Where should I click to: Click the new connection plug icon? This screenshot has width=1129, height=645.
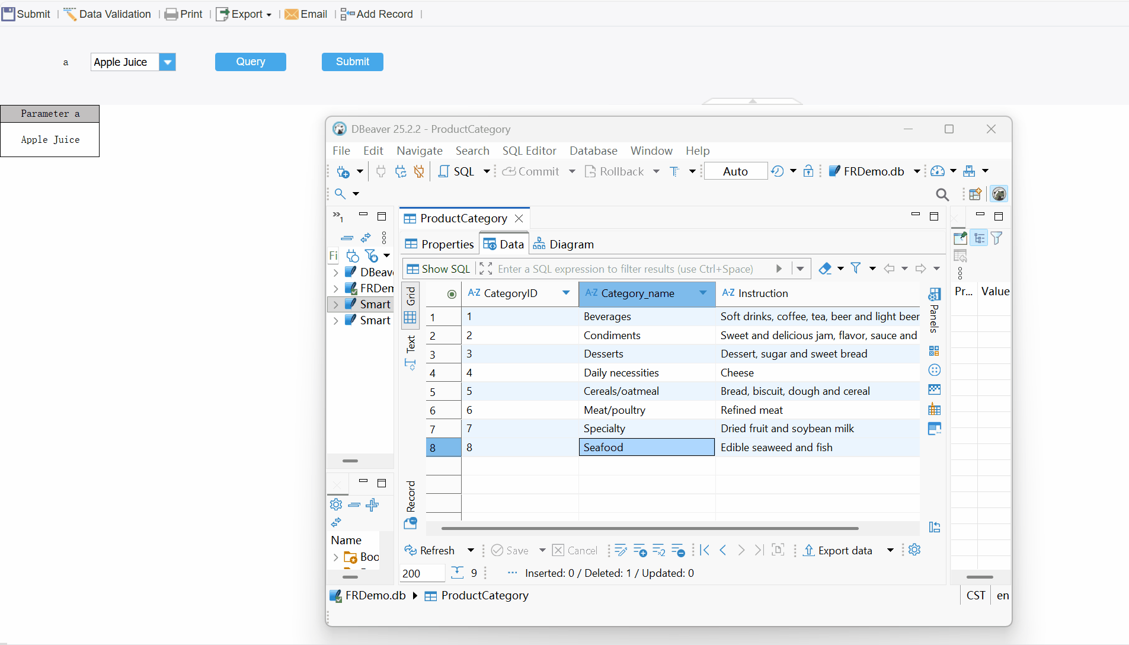[343, 171]
